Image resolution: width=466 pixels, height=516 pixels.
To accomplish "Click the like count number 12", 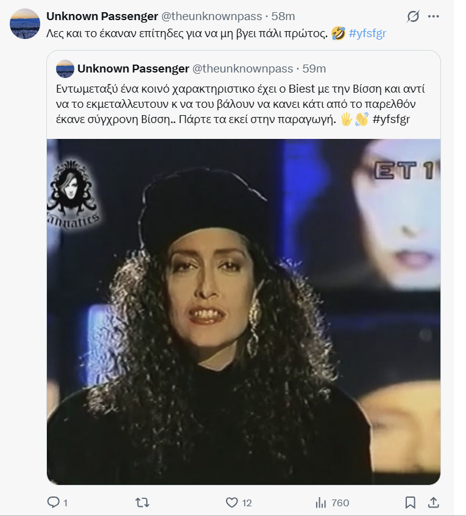I will (x=247, y=503).
